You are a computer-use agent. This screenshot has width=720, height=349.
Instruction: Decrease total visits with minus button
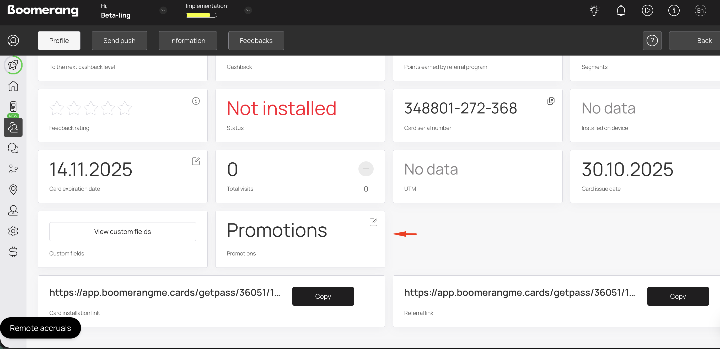click(366, 169)
